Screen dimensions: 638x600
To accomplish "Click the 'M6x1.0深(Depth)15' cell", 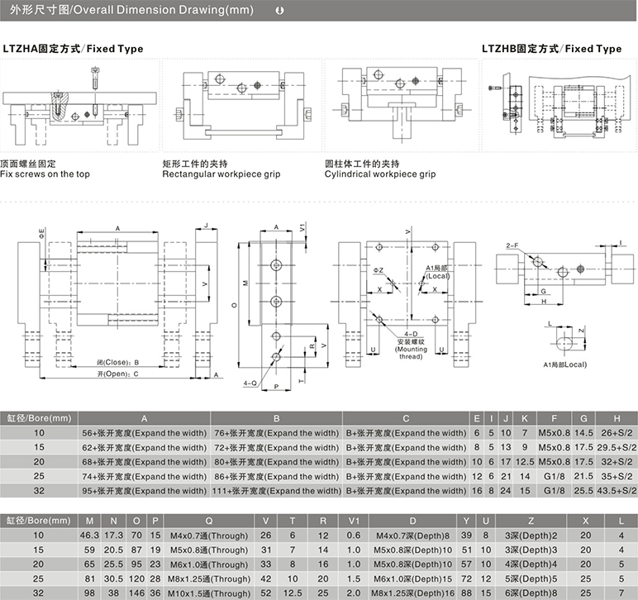I will pyautogui.click(x=412, y=579).
